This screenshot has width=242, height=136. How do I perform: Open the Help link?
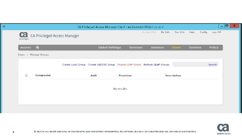pyautogui.click(x=192, y=32)
